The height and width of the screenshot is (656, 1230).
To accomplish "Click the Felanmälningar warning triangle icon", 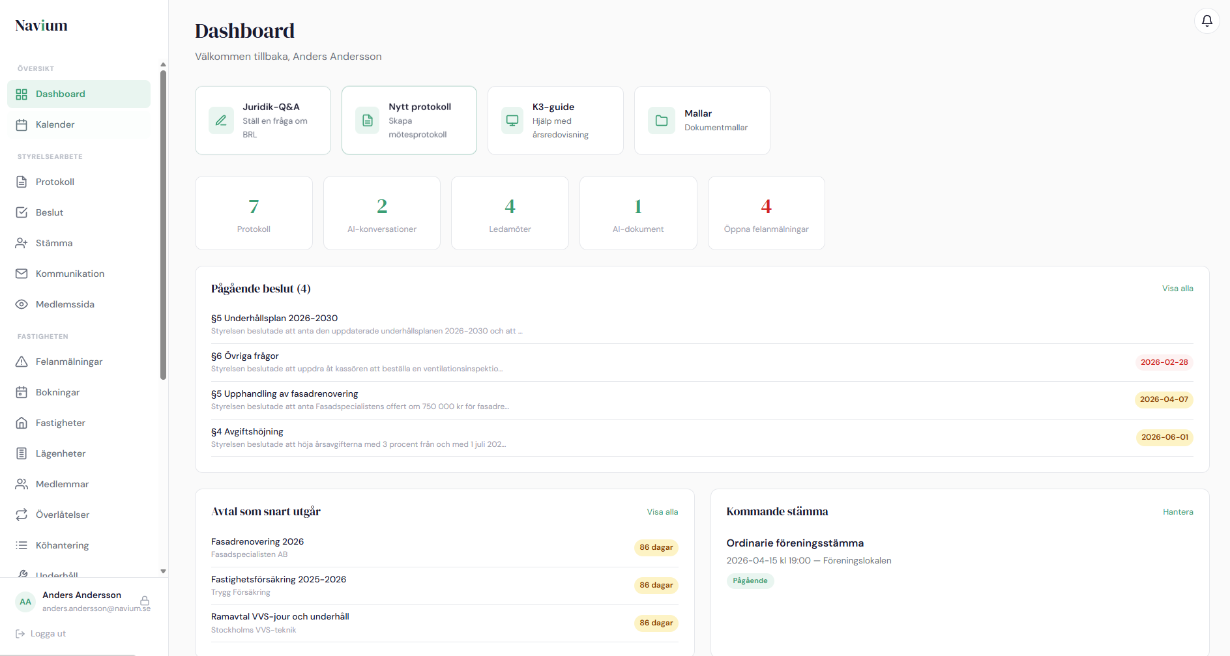I will pyautogui.click(x=22, y=362).
